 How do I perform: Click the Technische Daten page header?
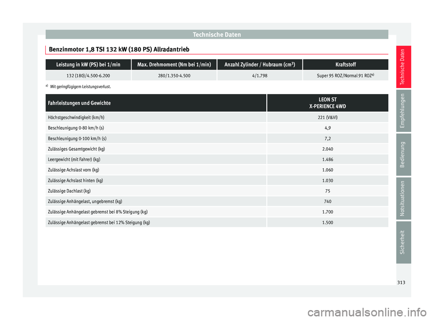pos(217,35)
